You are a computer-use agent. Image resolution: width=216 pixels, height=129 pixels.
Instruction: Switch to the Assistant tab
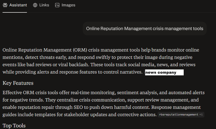pos(18,5)
